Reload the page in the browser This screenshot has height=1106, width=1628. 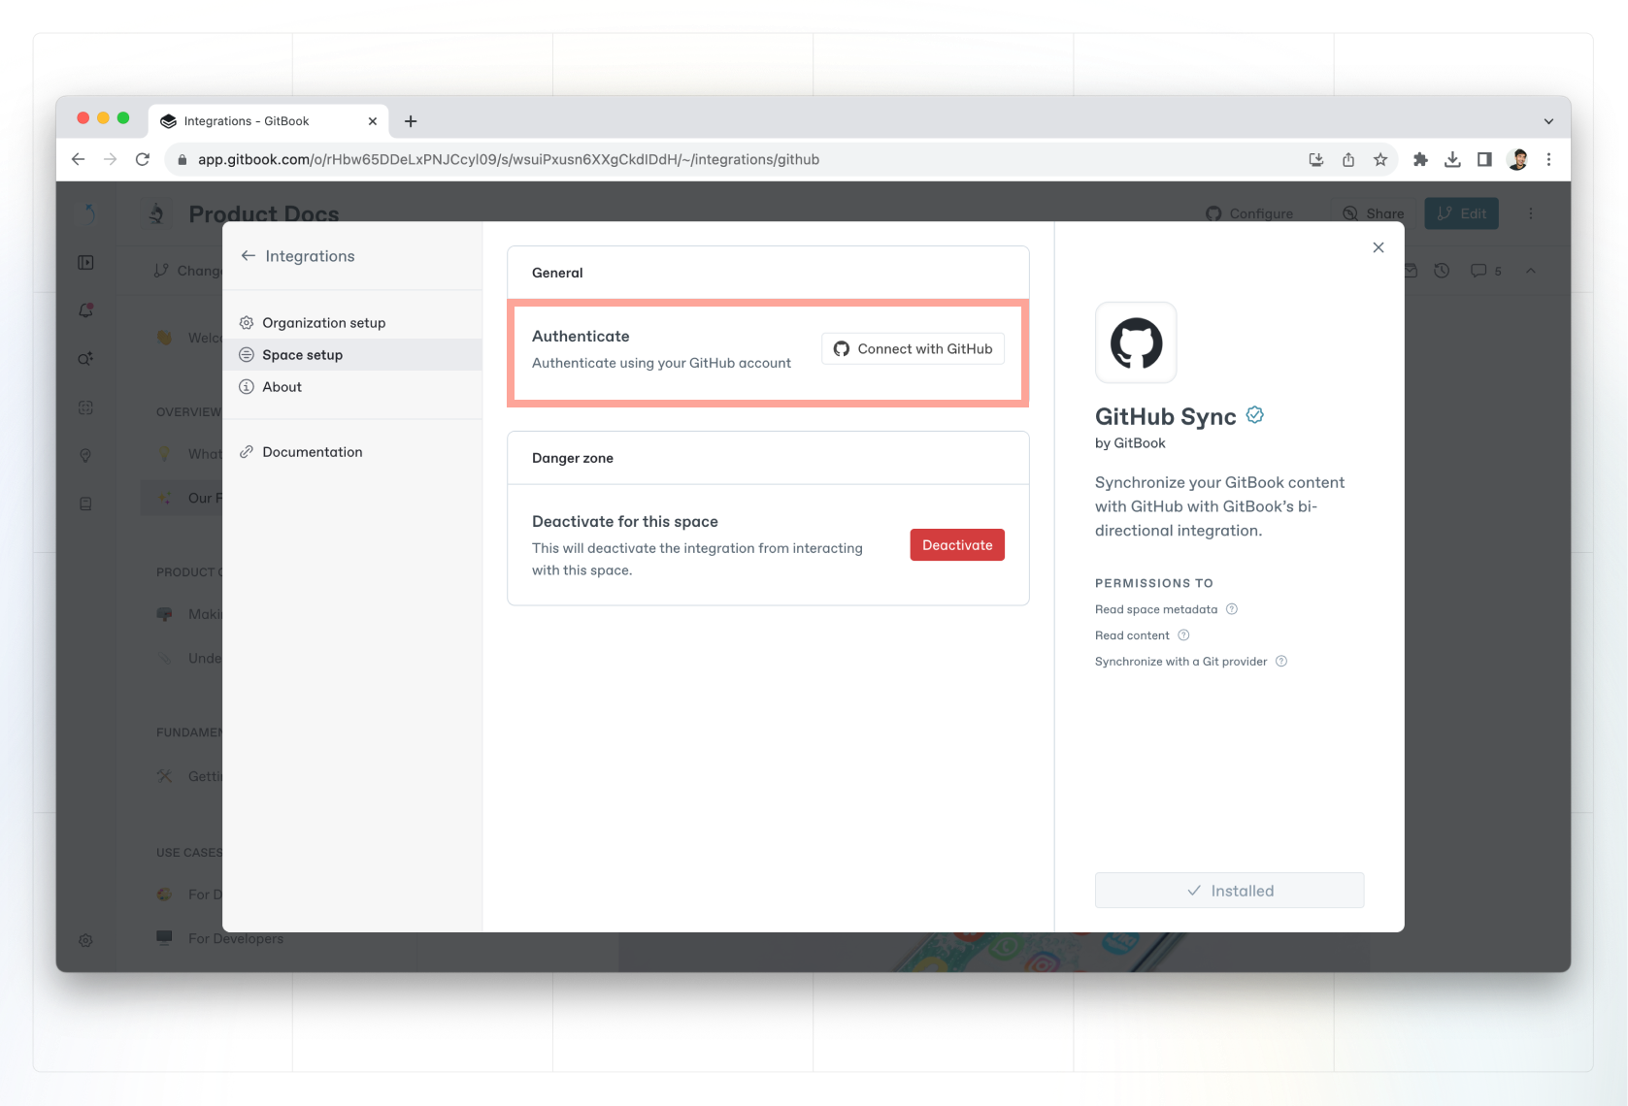pyautogui.click(x=143, y=160)
